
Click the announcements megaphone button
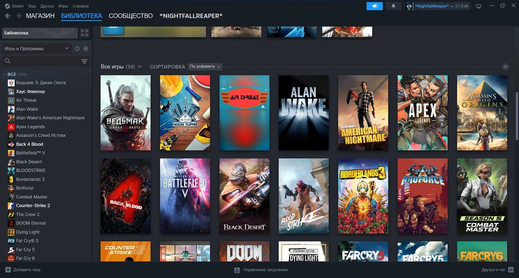coord(374,6)
